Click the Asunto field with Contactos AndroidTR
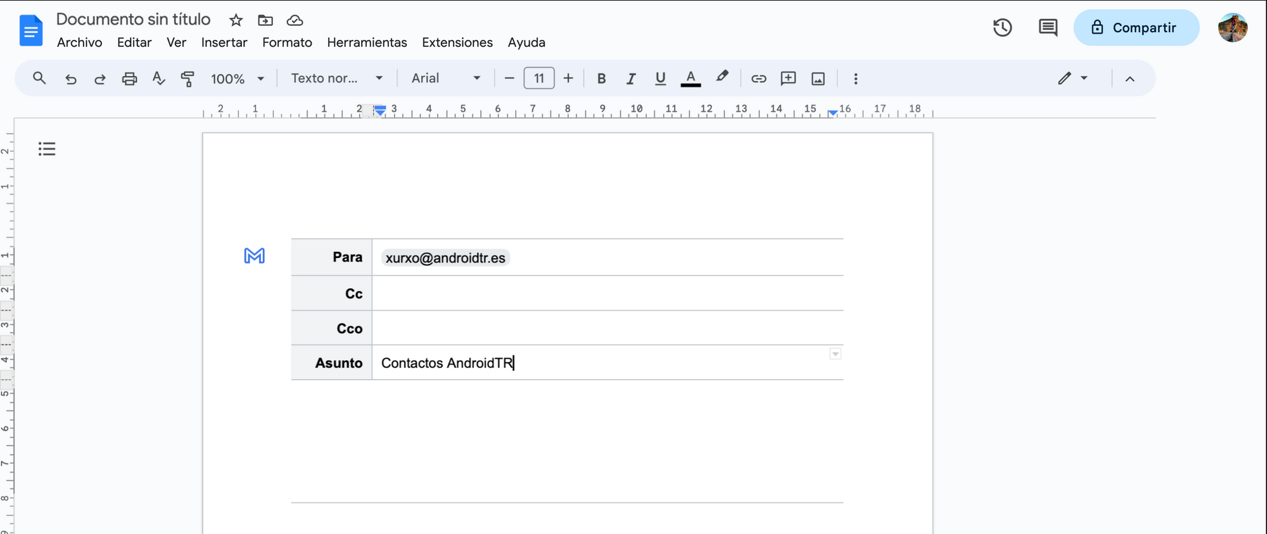 [x=608, y=363]
